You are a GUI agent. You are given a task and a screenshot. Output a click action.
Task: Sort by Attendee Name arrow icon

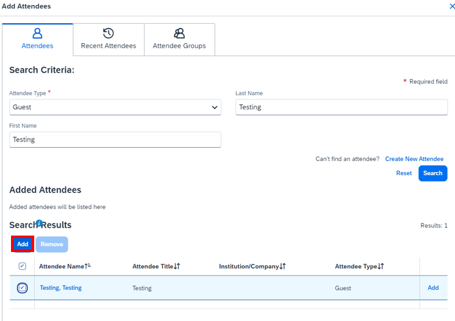point(87,267)
